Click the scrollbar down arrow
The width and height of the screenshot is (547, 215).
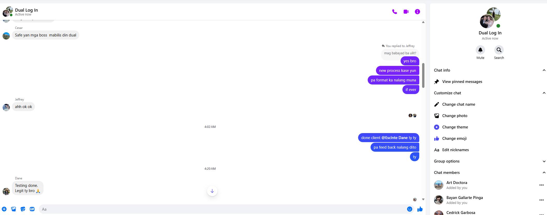pyautogui.click(x=423, y=199)
